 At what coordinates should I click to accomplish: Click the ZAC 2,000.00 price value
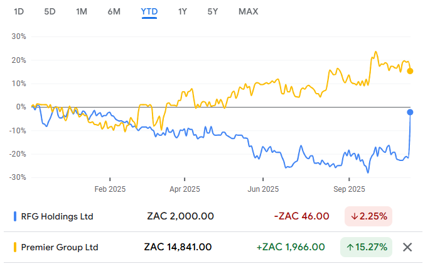pos(181,216)
